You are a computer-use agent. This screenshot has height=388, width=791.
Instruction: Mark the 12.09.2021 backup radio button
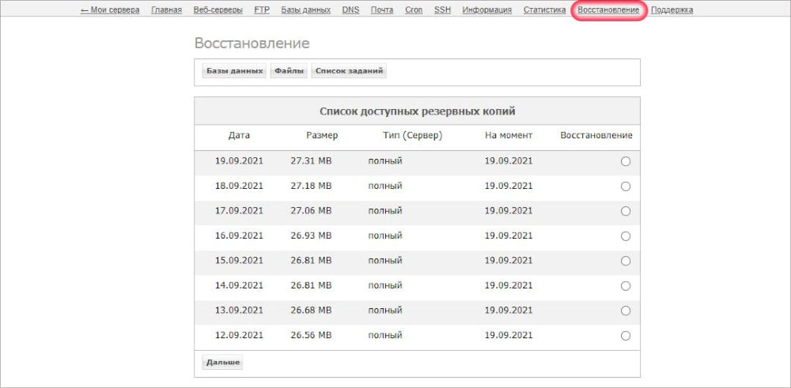tap(626, 336)
